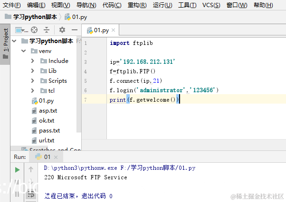The width and height of the screenshot is (286, 202).
Task: Close the 01.py editor tab
Action: pyautogui.click(x=113, y=30)
